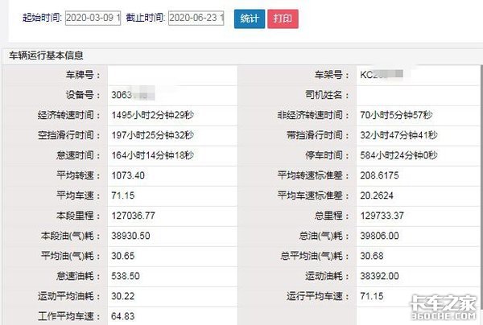Click the 总平均油(气)耗 value 30.68
The width and height of the screenshot is (483, 325).
372,256
